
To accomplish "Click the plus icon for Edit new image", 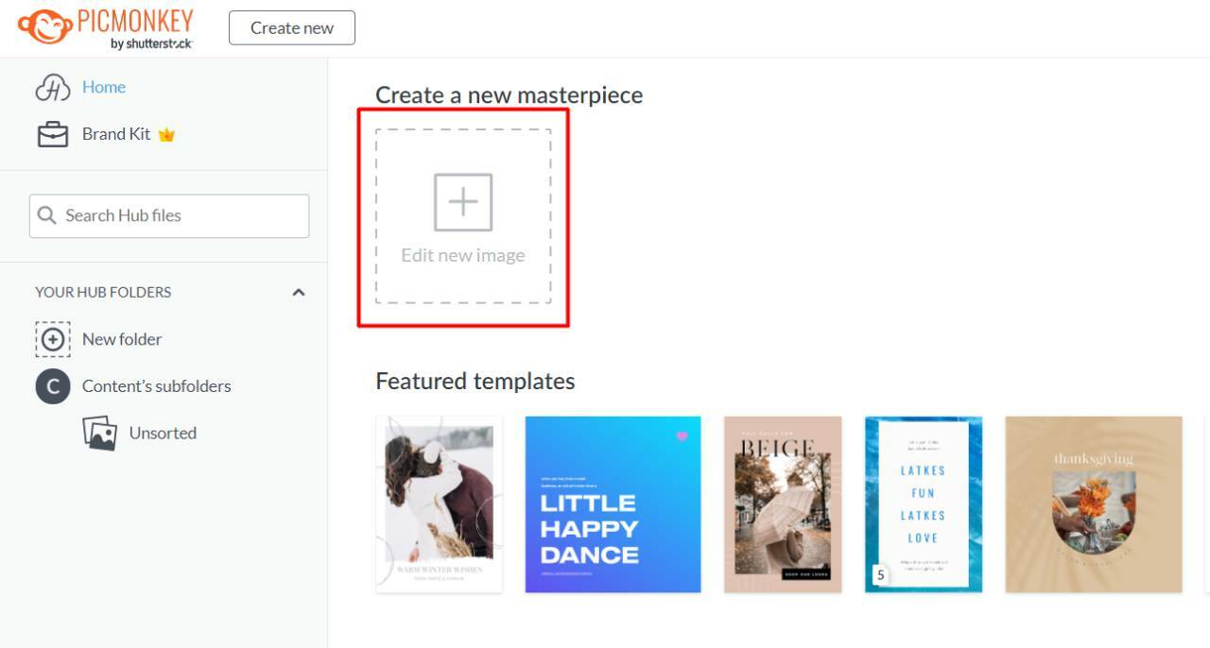I will pyautogui.click(x=463, y=202).
